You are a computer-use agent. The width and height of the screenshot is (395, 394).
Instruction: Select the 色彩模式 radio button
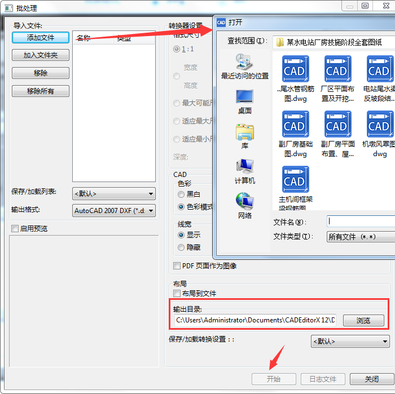(x=181, y=207)
